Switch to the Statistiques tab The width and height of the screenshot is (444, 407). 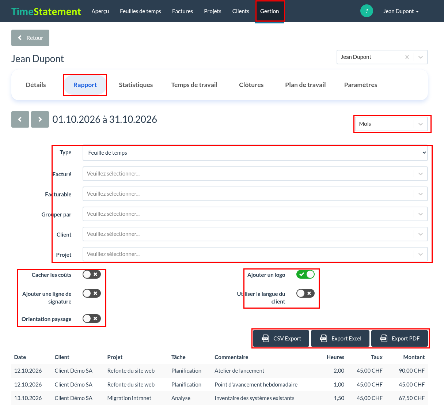click(x=136, y=85)
